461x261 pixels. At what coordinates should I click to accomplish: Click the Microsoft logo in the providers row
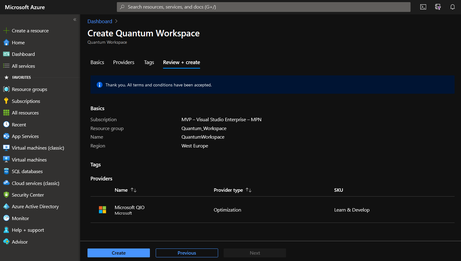102,210
